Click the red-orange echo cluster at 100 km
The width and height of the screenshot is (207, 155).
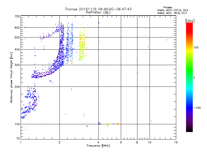coord(118,124)
